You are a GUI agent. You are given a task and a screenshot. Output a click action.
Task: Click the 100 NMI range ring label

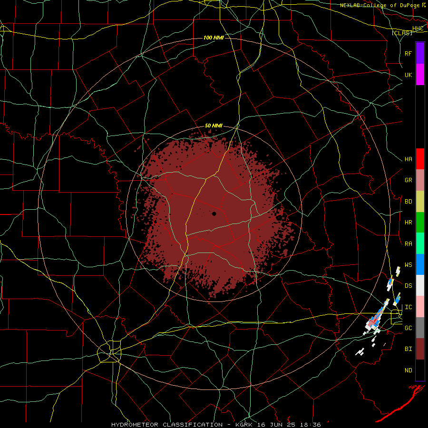[x=214, y=38]
